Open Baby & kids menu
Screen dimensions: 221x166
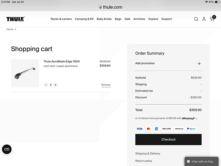coord(104,19)
